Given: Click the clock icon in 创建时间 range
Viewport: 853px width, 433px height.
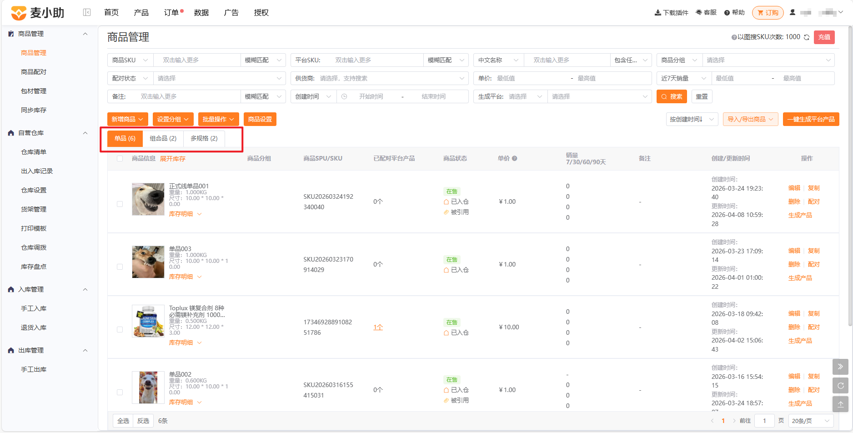Looking at the screenshot, I should [344, 96].
